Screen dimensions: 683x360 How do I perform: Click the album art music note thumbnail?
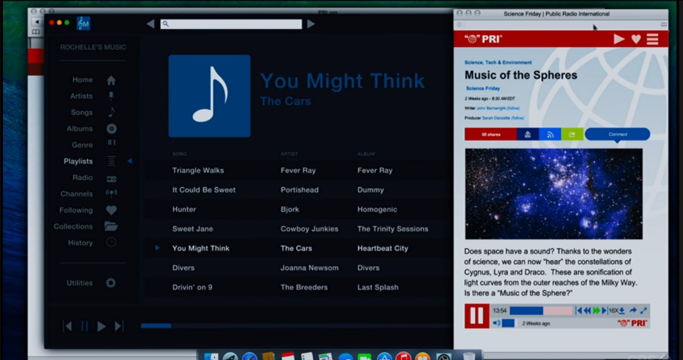[209, 96]
